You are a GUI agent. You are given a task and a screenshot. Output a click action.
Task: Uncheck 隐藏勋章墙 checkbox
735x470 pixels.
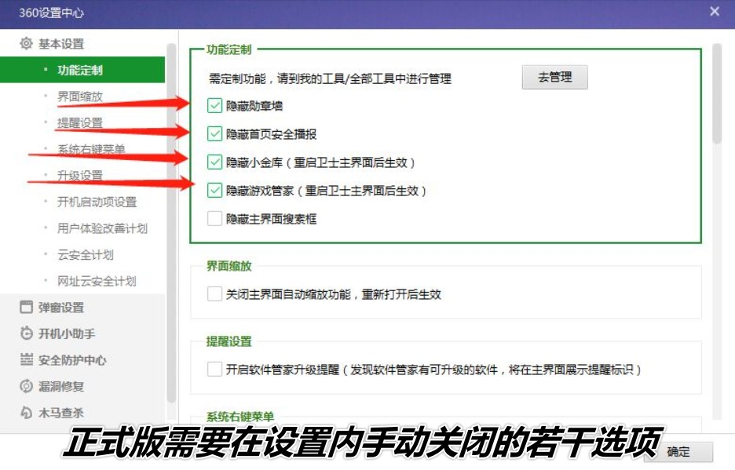click(214, 105)
